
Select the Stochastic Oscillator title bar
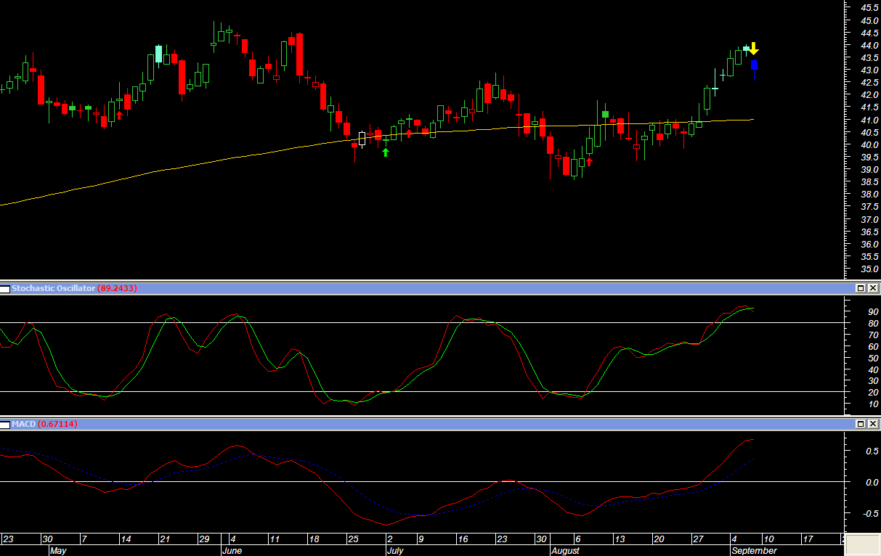440,288
